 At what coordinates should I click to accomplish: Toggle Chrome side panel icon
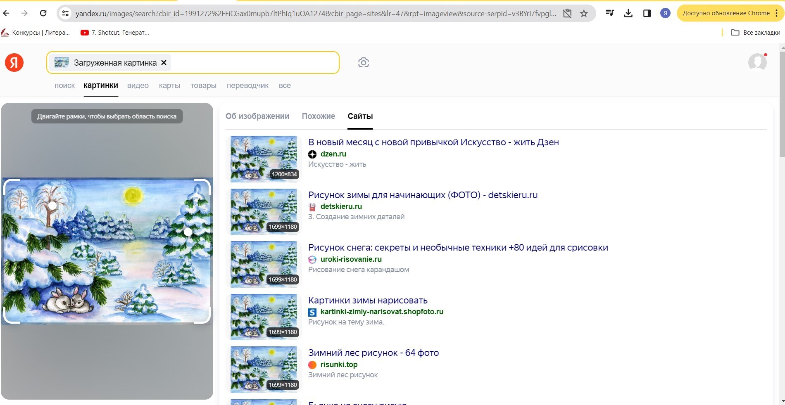(x=647, y=13)
